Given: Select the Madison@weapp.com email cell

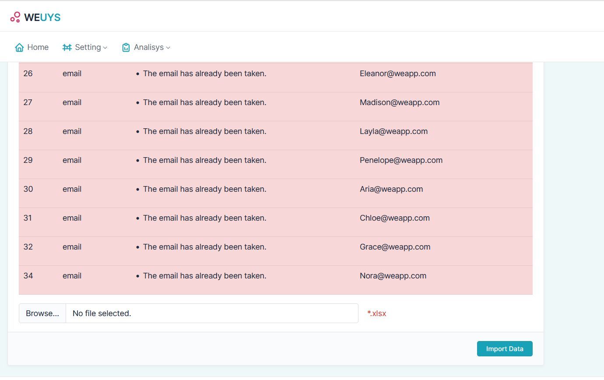Looking at the screenshot, I should point(399,102).
